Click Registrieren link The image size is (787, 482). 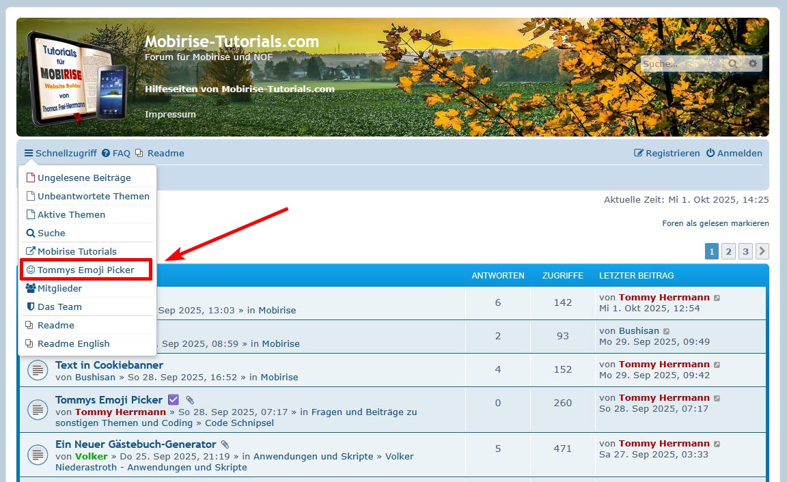tap(667, 153)
